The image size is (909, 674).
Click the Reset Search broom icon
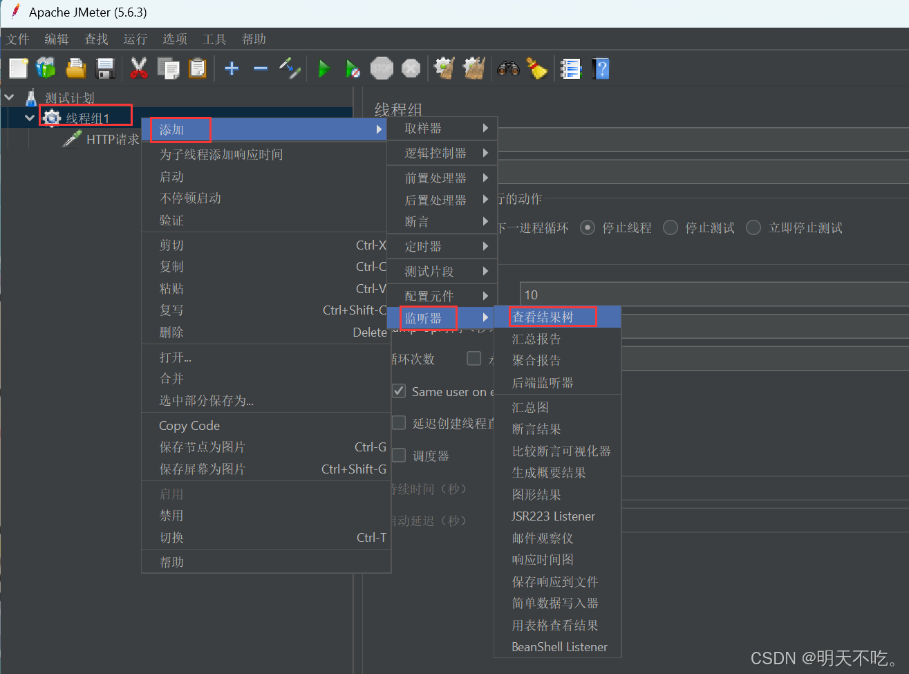537,68
